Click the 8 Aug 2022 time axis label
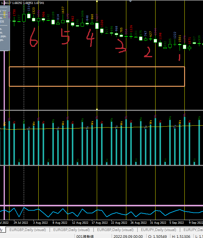This screenshot has height=238, width=203. click(60, 223)
